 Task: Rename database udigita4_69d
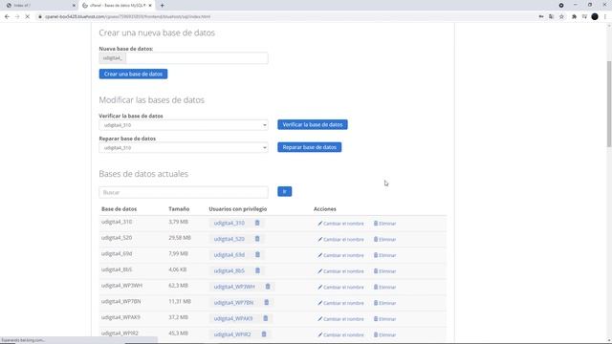340,255
